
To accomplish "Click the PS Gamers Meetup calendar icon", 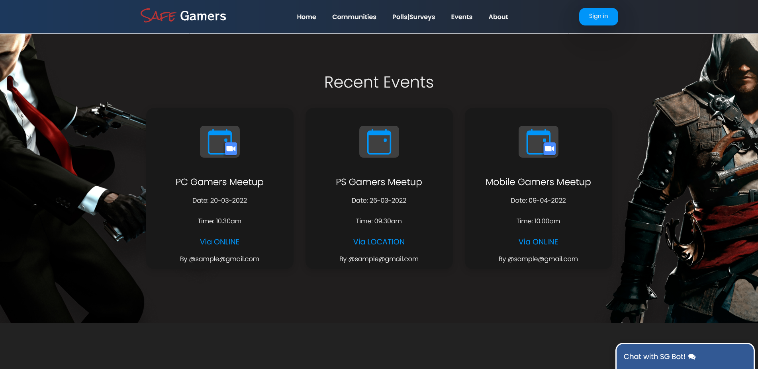I will pyautogui.click(x=379, y=142).
